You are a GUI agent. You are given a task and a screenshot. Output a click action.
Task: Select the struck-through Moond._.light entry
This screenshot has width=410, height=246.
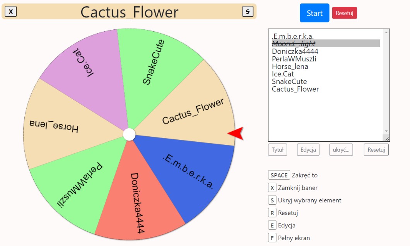click(294, 44)
